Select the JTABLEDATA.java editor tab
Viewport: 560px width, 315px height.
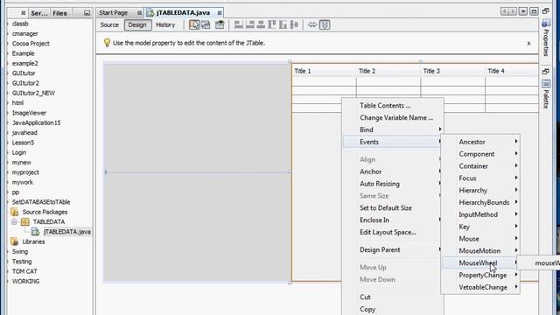(x=183, y=12)
